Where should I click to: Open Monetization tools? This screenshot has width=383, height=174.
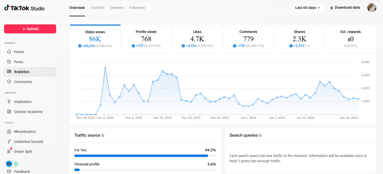click(x=25, y=131)
